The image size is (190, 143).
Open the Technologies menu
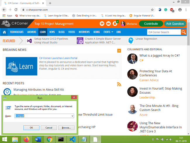click(17, 32)
